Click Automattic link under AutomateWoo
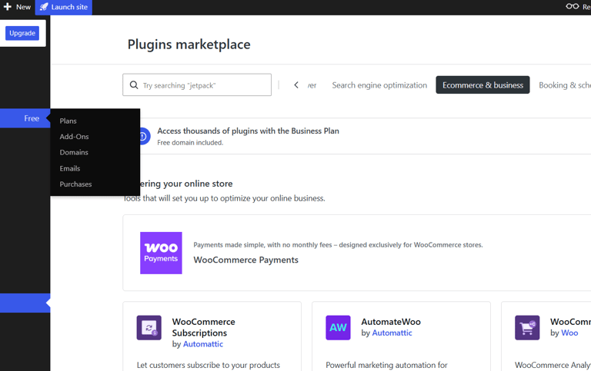The height and width of the screenshot is (371, 591). point(392,333)
